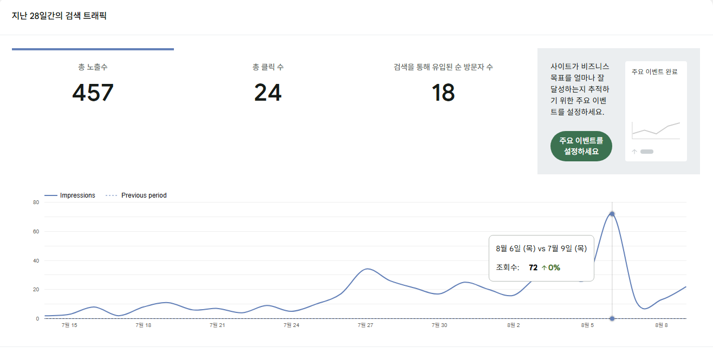This screenshot has width=713, height=353.
Task: Click the mini line chart in preview card
Action: [656, 130]
